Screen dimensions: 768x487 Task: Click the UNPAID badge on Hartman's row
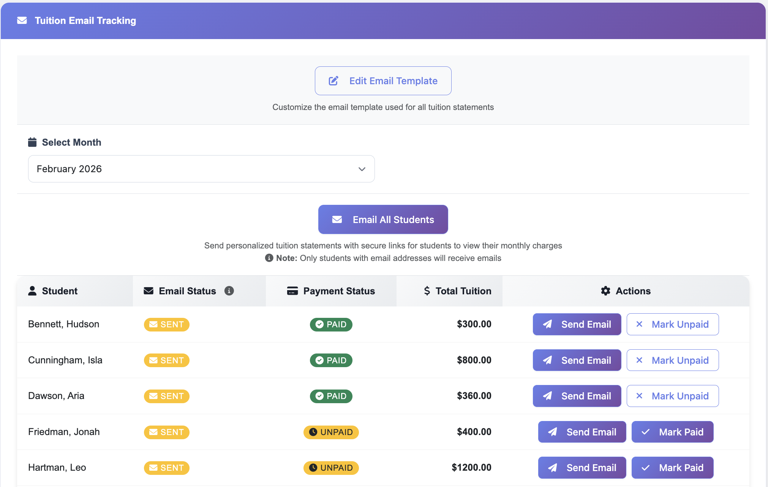[331, 468]
